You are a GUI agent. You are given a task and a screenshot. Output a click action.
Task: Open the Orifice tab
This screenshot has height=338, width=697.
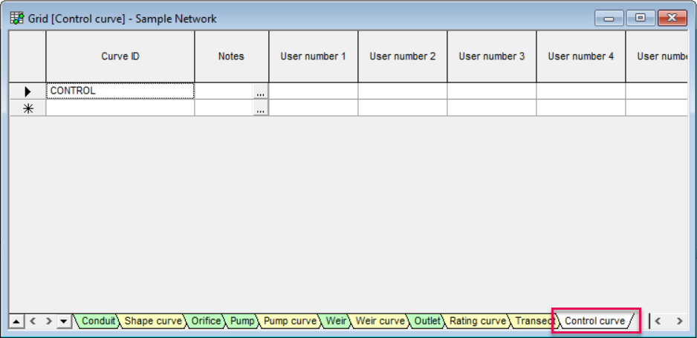206,321
